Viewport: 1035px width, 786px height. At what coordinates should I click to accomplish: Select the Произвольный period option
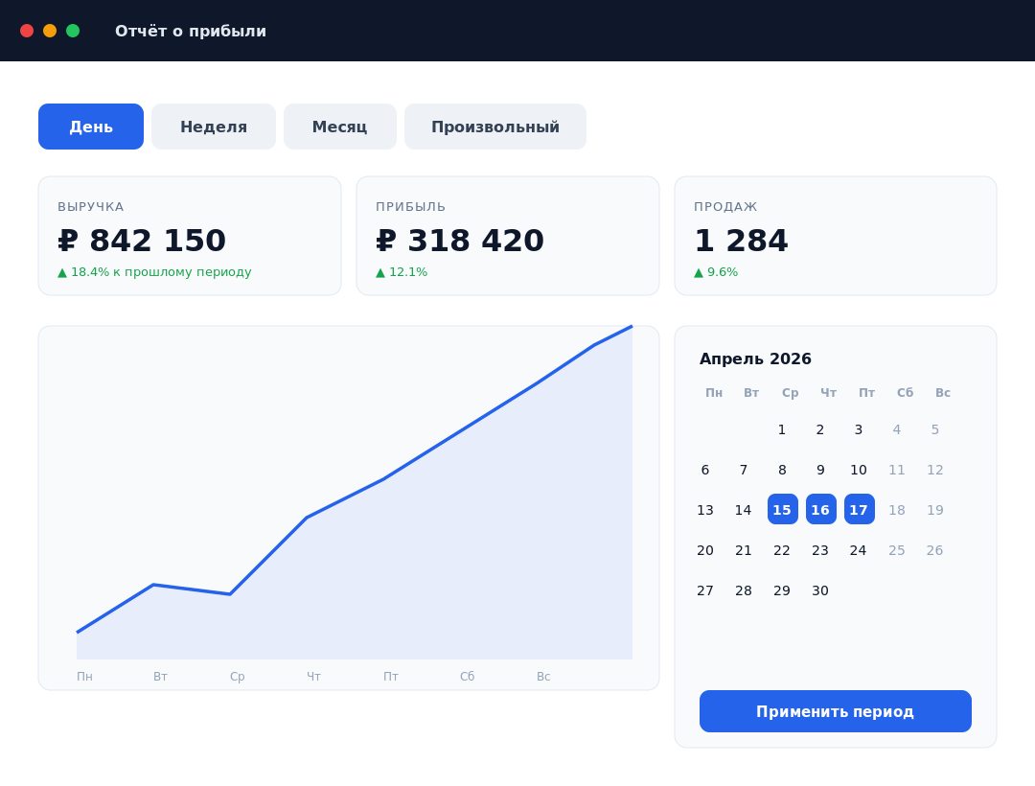(x=494, y=127)
